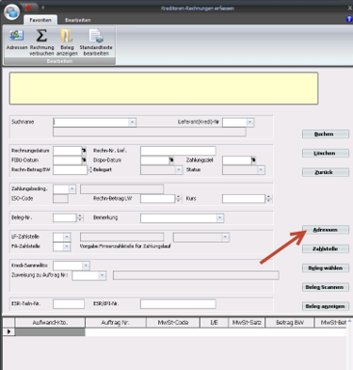This screenshot has width=353, height=370.
Task: Switch to the Favoriten tab
Action: (x=40, y=20)
